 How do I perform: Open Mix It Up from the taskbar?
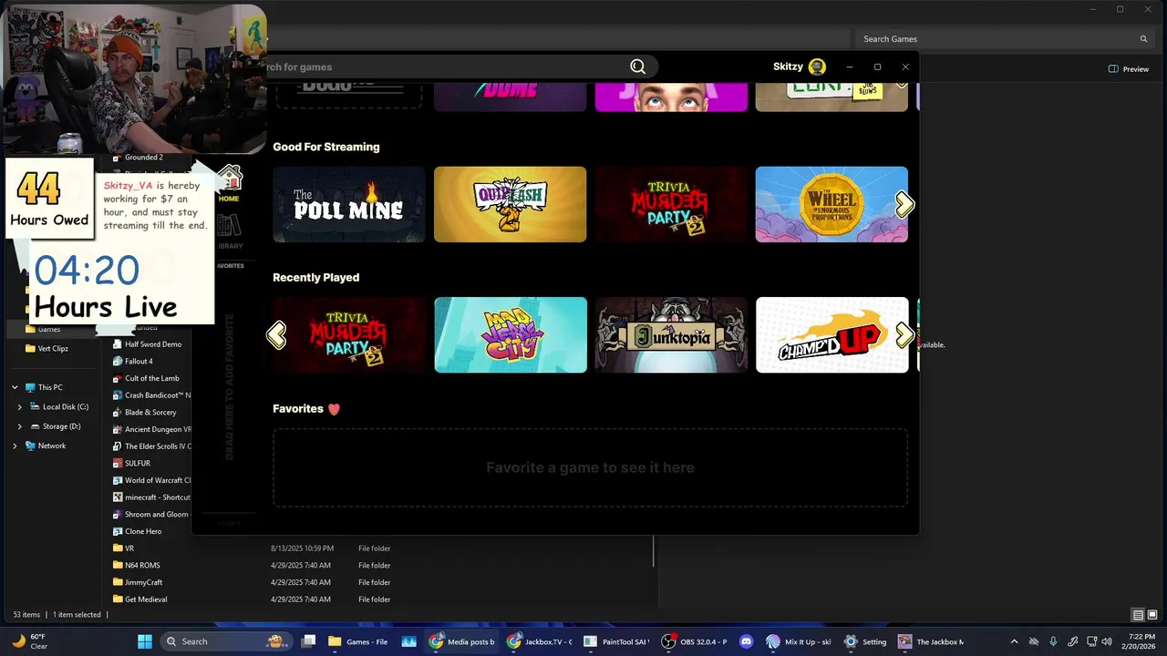pos(799,641)
